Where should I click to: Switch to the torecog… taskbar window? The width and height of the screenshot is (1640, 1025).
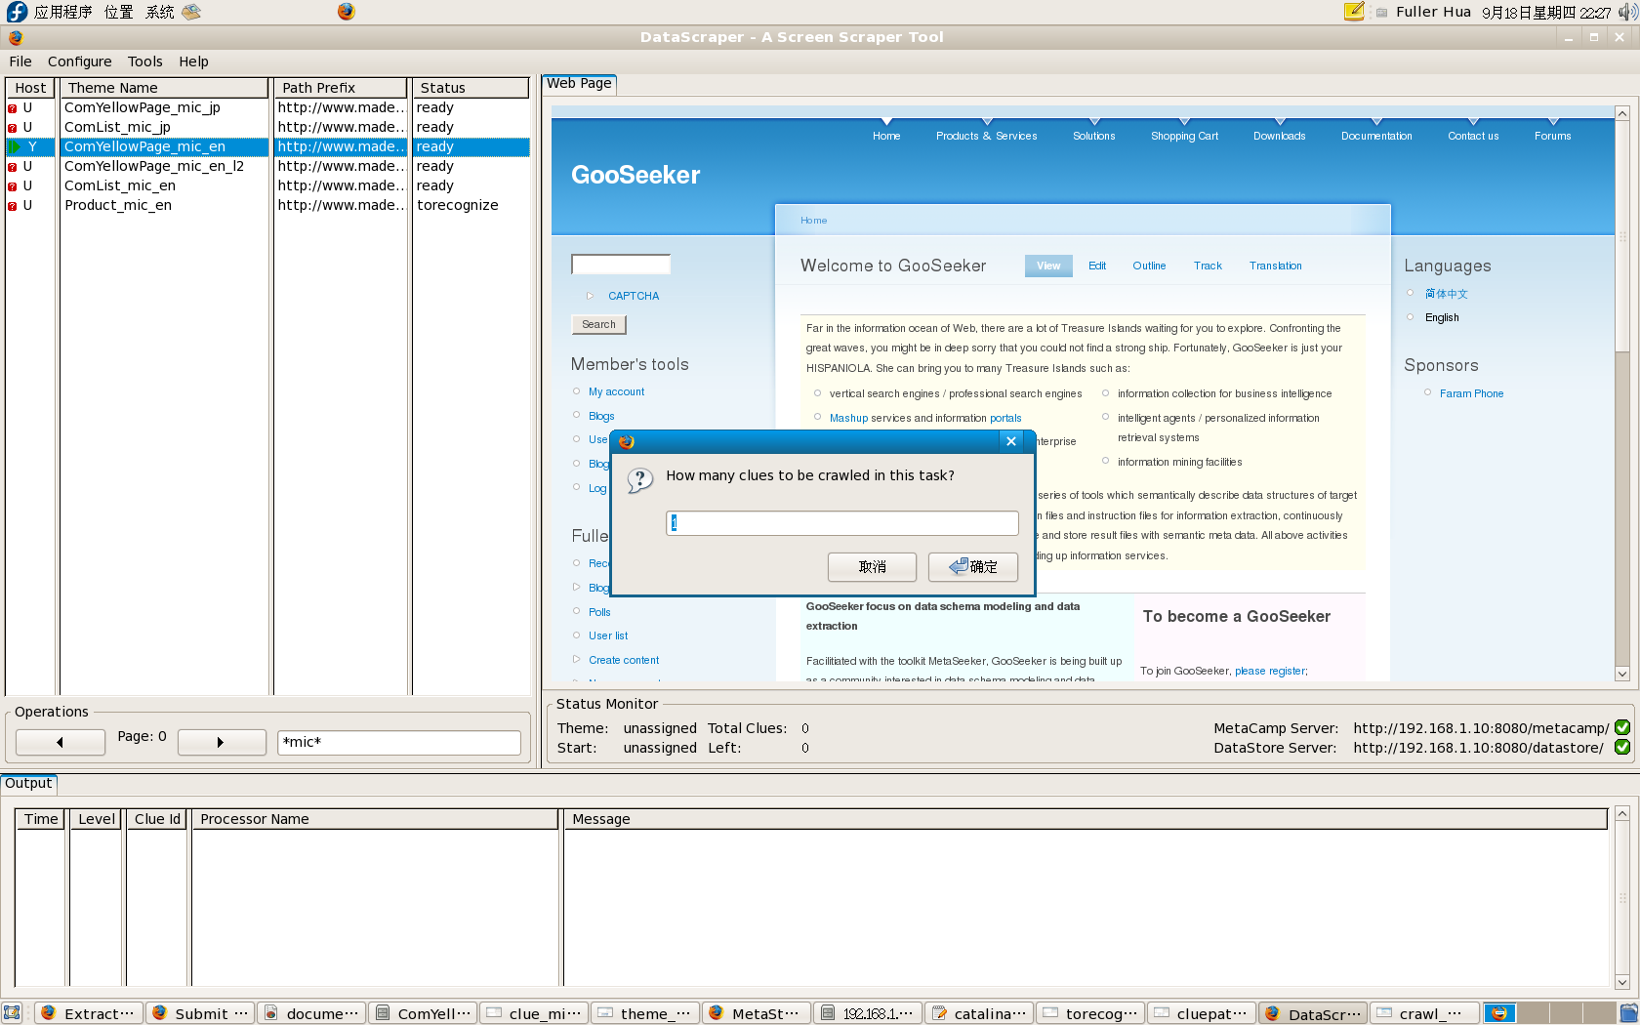(1090, 1013)
